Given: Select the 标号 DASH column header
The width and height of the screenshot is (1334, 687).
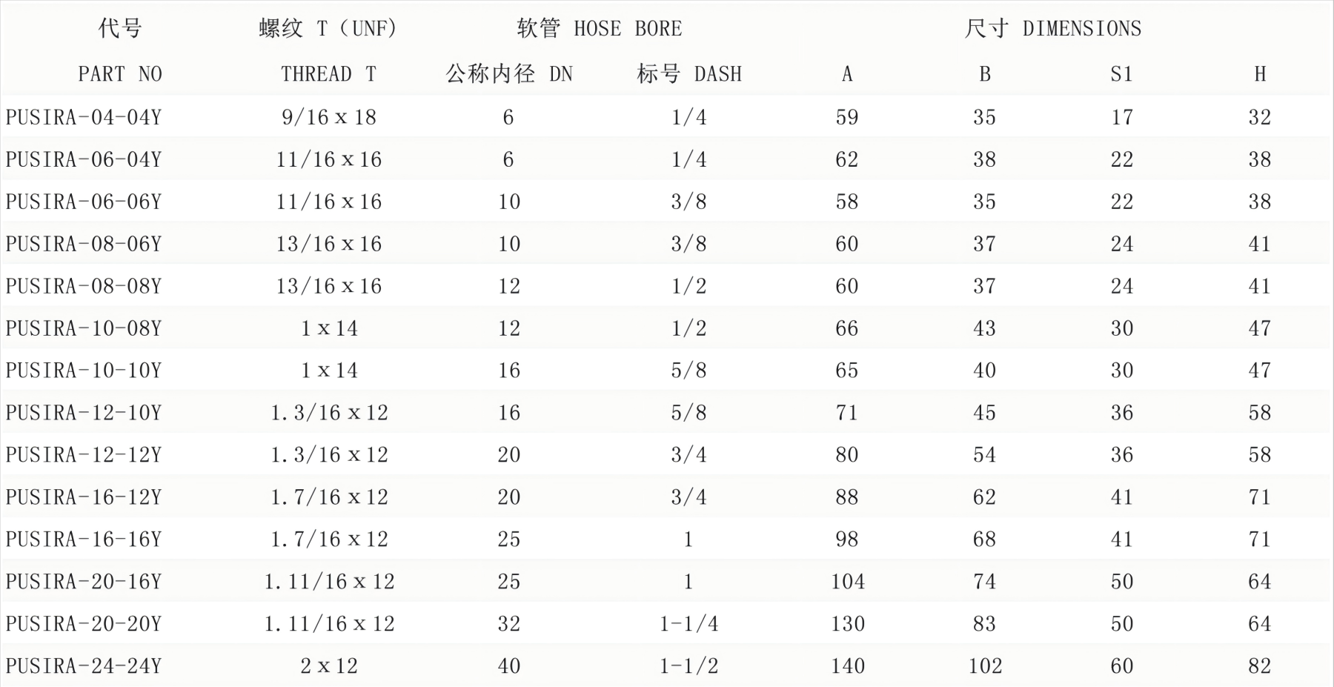Looking at the screenshot, I should [688, 74].
